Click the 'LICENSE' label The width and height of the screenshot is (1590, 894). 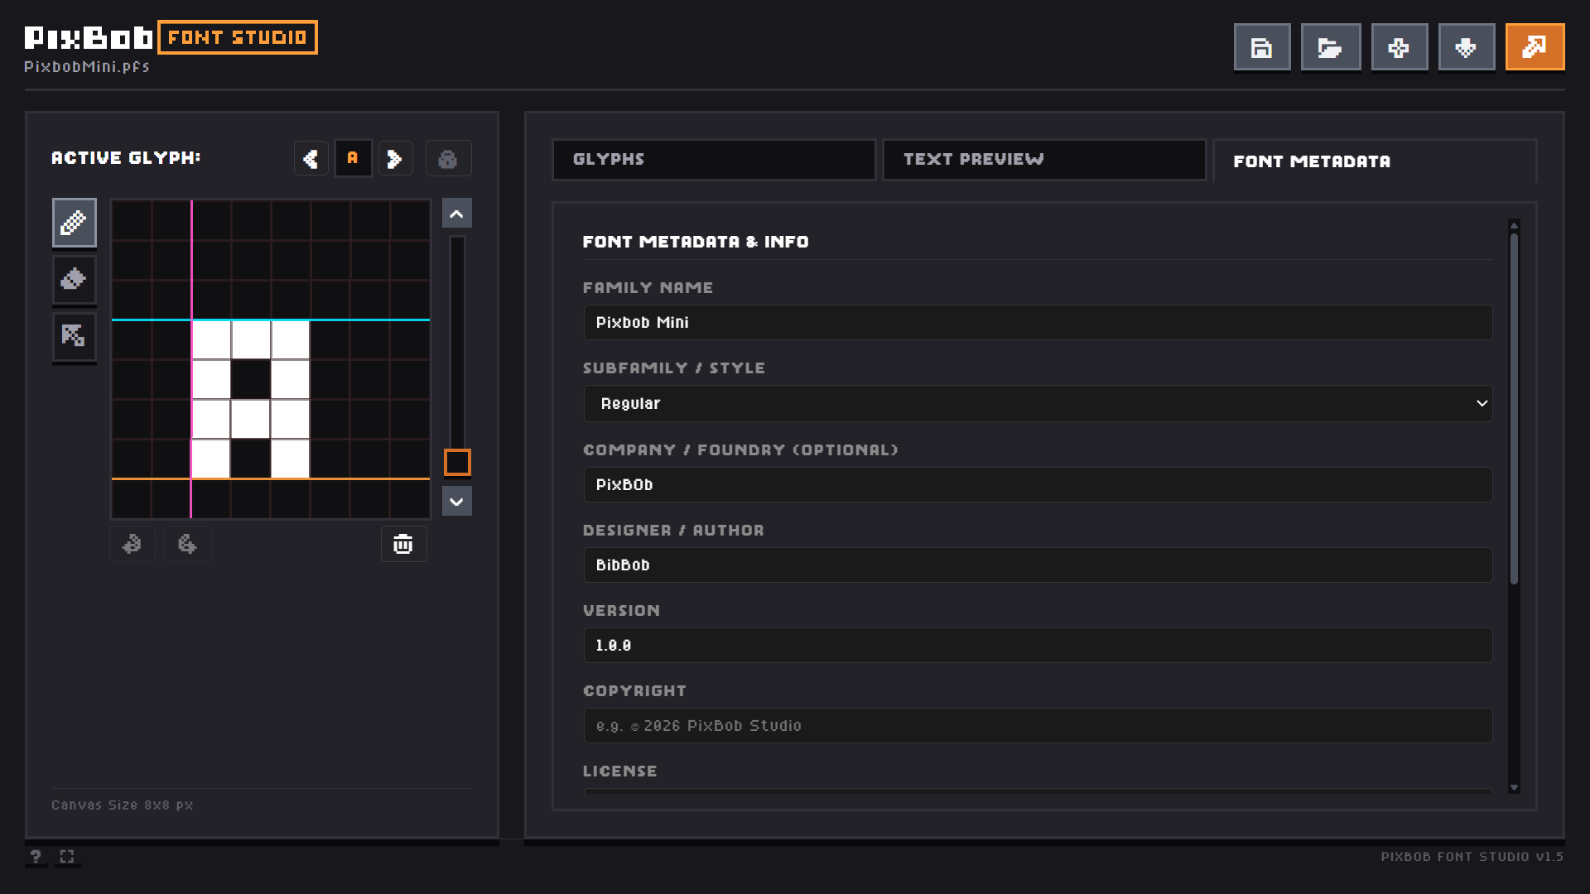[620, 771]
